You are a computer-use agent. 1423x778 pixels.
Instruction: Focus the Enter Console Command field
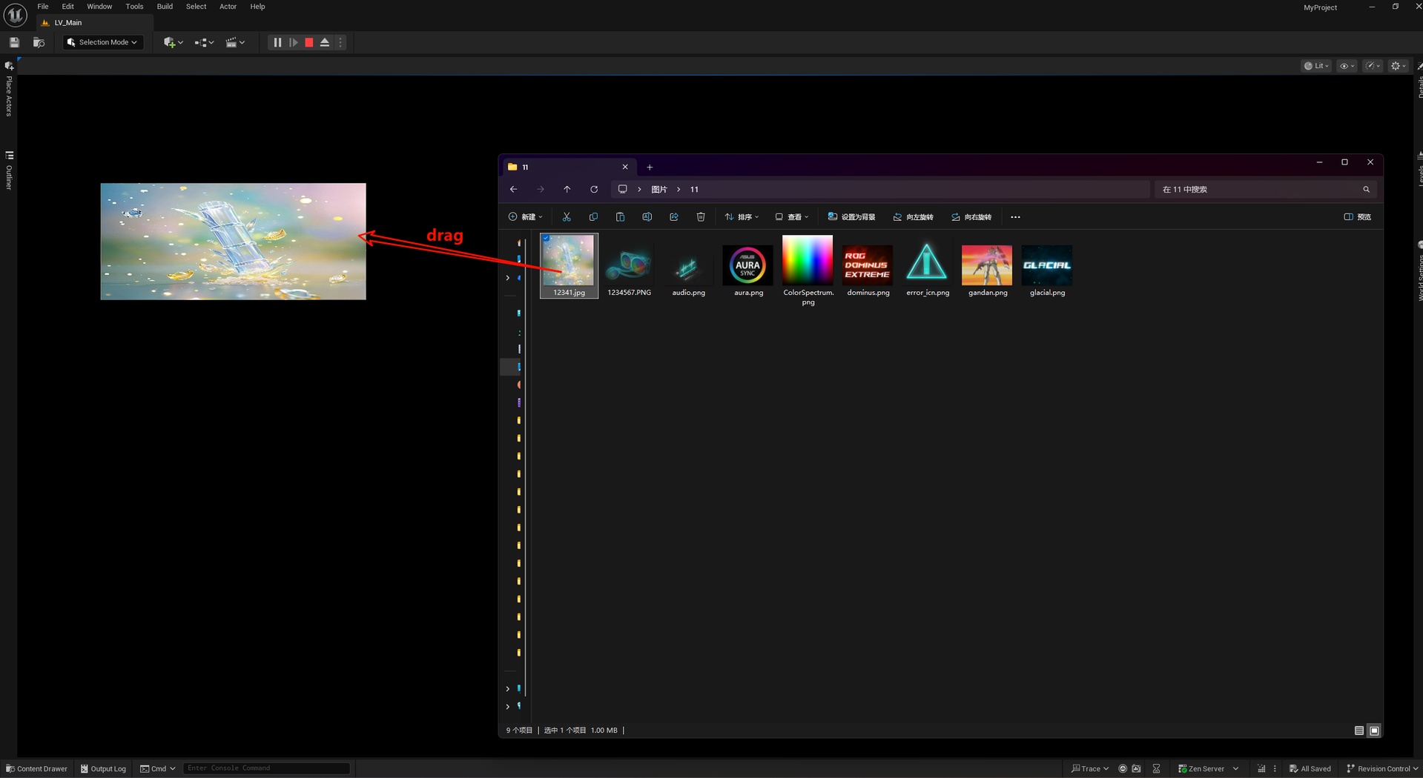(x=266, y=768)
